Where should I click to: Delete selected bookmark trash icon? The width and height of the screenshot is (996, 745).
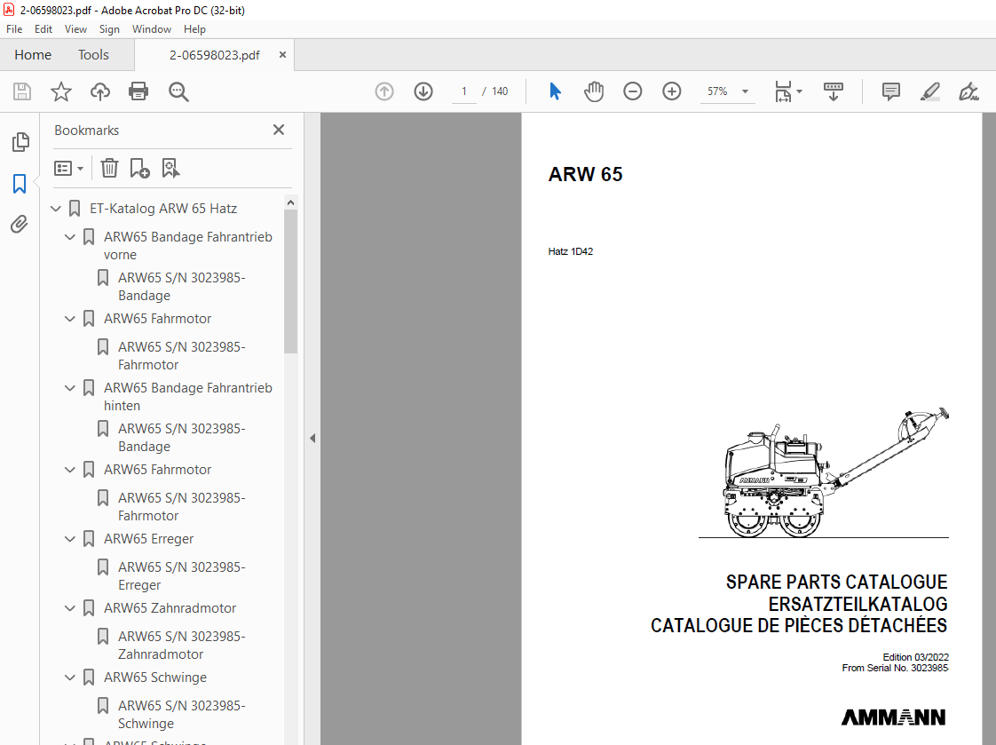(109, 169)
